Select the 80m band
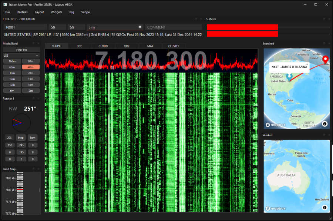The height and width of the screenshot is (221, 333). click(31, 61)
